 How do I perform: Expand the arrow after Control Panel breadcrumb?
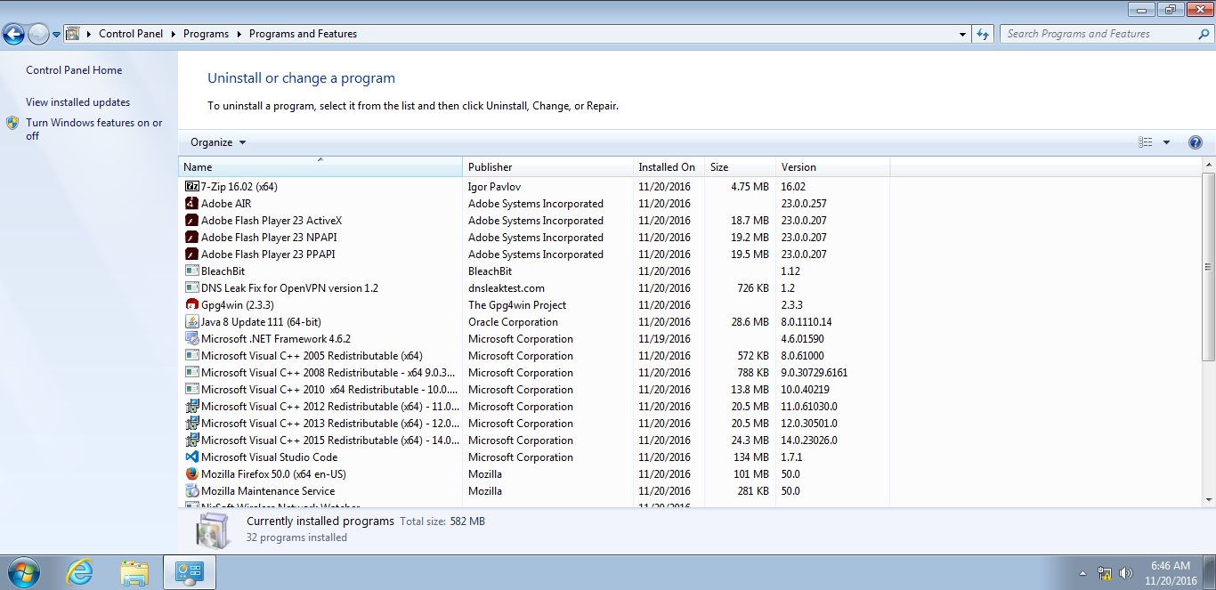[x=173, y=34]
